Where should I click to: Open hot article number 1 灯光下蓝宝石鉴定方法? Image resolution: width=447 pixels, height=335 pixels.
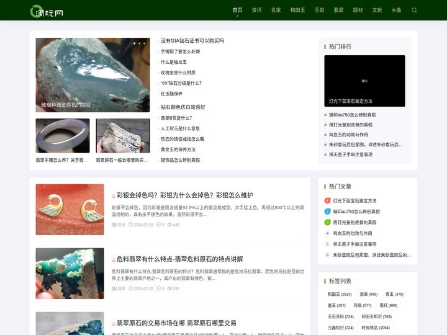point(354,201)
